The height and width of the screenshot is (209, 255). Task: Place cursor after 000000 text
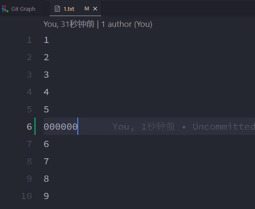pos(78,127)
